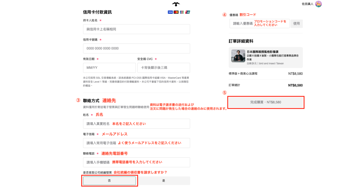Select 否 for company invoice option

tap(109, 181)
